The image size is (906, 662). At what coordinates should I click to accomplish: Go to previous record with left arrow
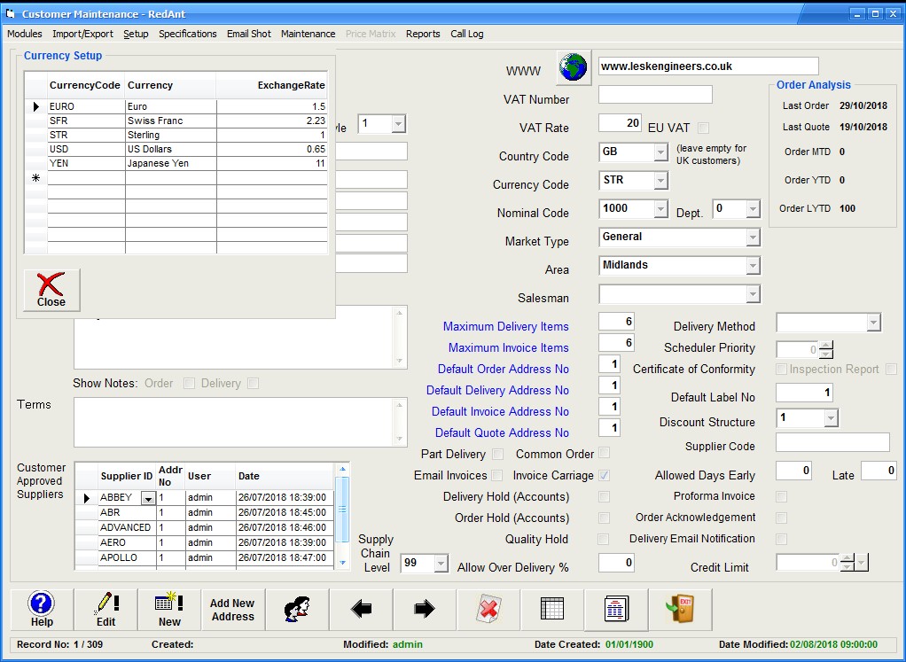[361, 610]
